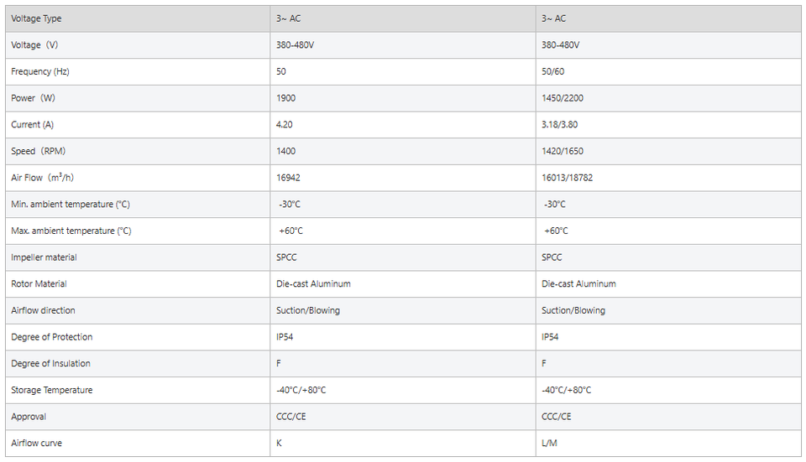Click the 1400 speed value
Screen dimensions: 806x462
(285, 151)
